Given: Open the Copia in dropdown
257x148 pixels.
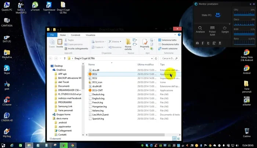Looking at the screenshot, I should 98,47.
